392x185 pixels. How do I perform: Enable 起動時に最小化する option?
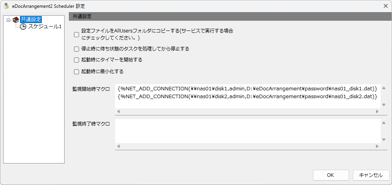77,72
